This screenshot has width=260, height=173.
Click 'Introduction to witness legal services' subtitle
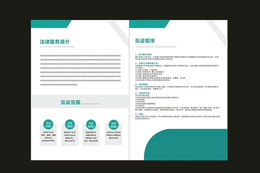[x=57, y=47]
